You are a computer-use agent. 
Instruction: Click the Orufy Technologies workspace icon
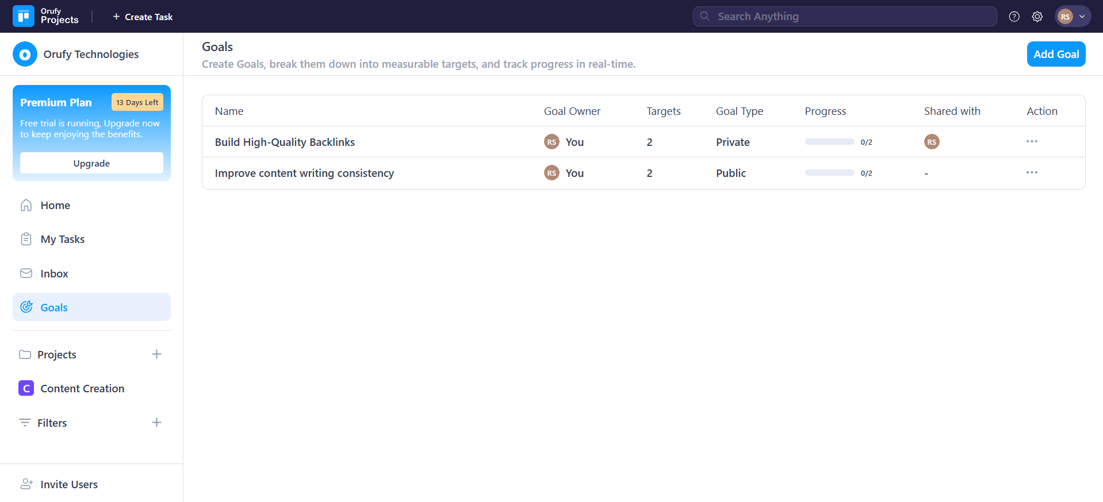[x=25, y=55]
